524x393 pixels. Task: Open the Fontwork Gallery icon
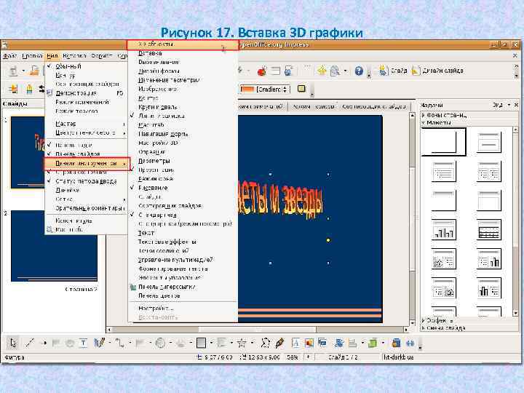tap(295, 343)
